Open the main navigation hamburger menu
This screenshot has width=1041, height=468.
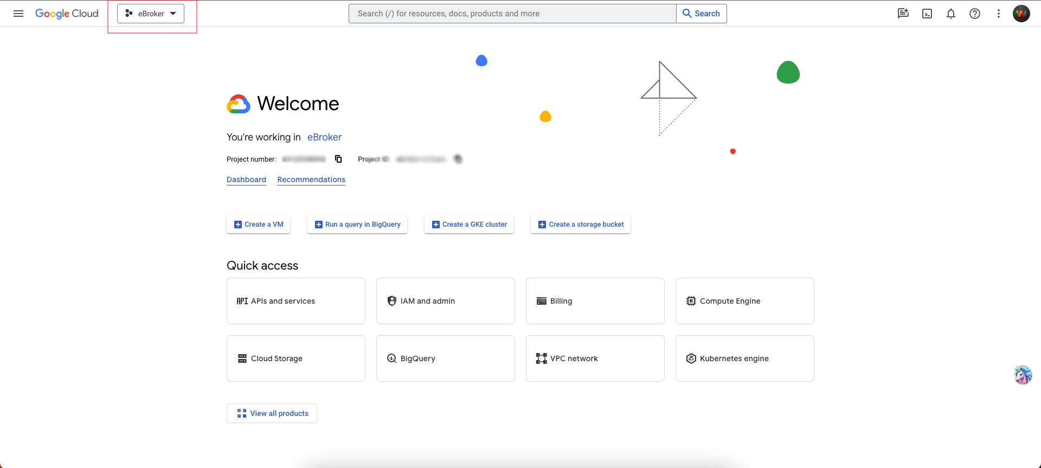(18, 14)
